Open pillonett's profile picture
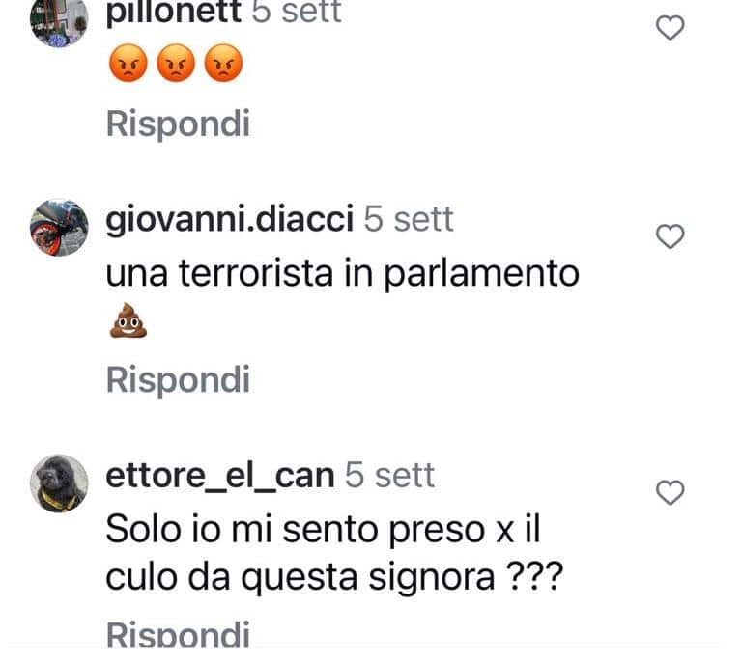 pyautogui.click(x=59, y=19)
